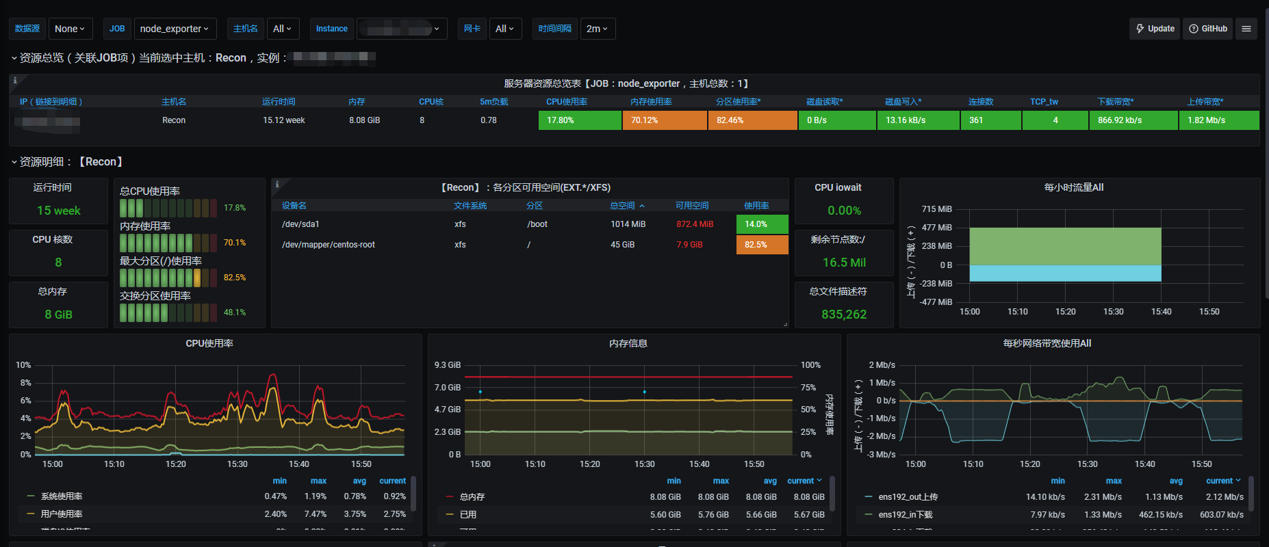Click the 每小时流量All panel title
1269x547 pixels.
click(x=1074, y=187)
